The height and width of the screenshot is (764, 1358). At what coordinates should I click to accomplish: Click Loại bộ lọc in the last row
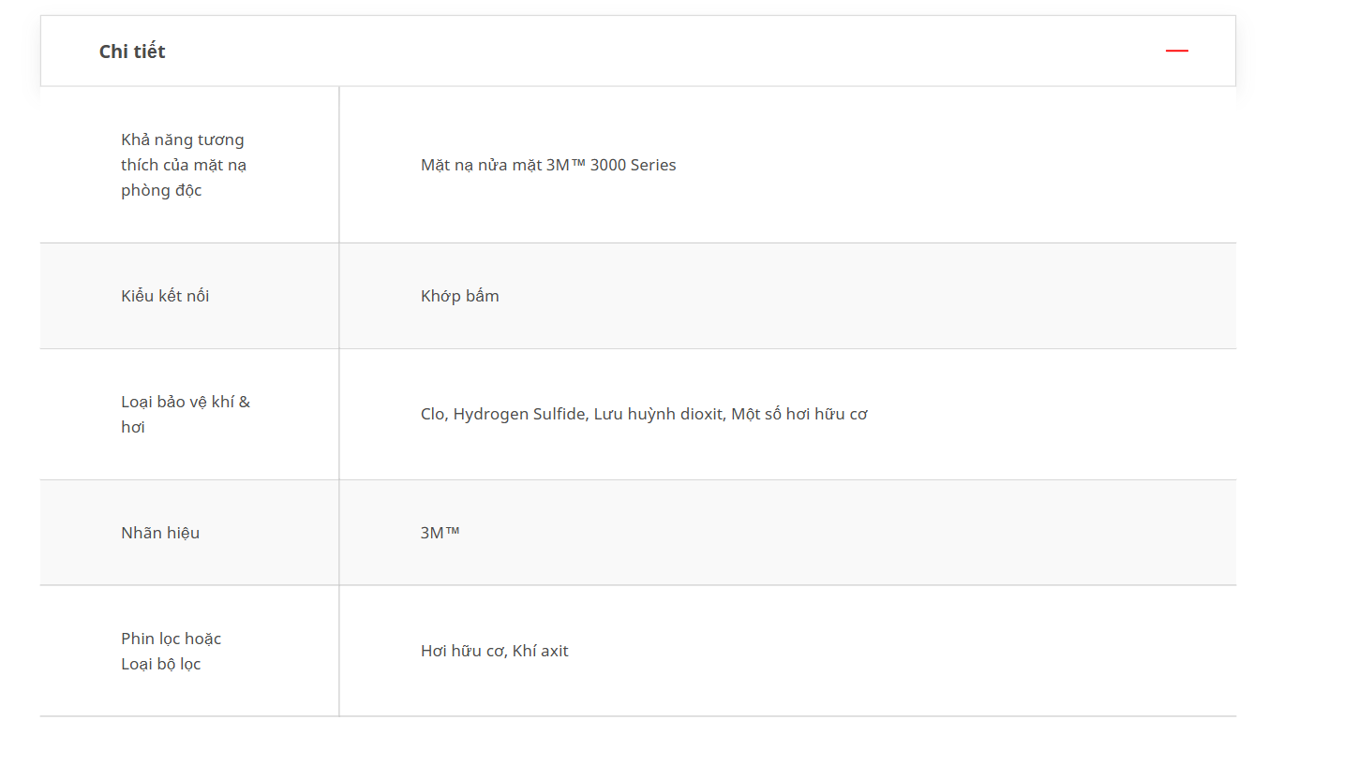(161, 664)
